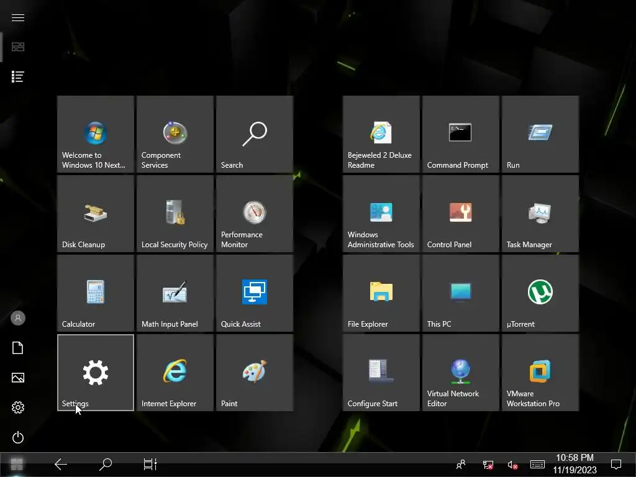Image resolution: width=636 pixels, height=477 pixels.
Task: Launch Component Services tile
Action: tap(175, 134)
